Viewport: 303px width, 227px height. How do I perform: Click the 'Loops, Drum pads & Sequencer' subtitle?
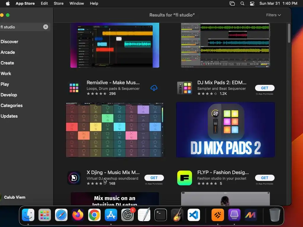(x=113, y=89)
